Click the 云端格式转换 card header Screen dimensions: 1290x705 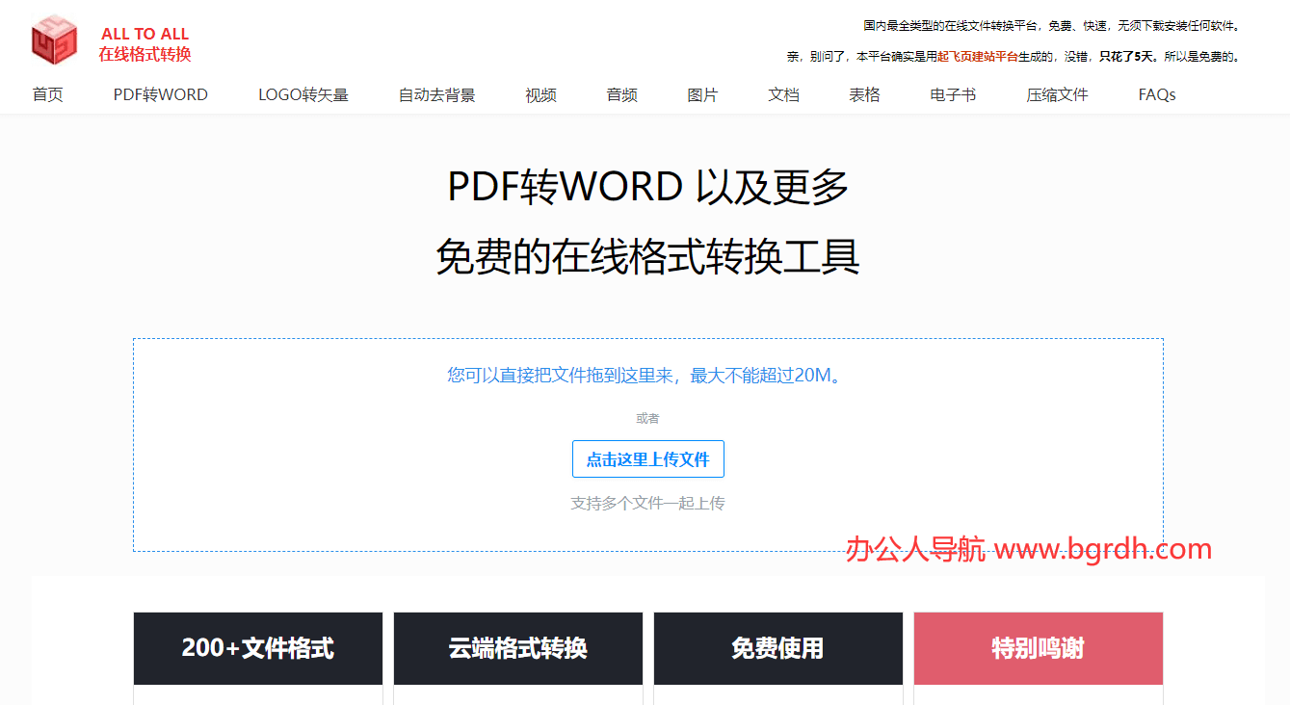point(517,648)
